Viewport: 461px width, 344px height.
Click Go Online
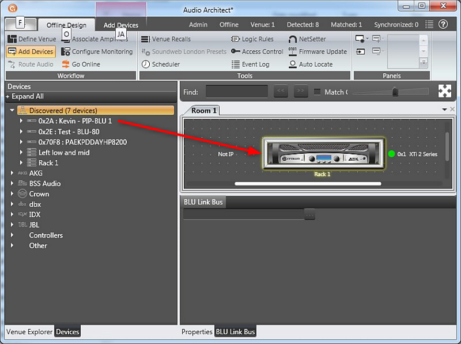[x=81, y=64]
